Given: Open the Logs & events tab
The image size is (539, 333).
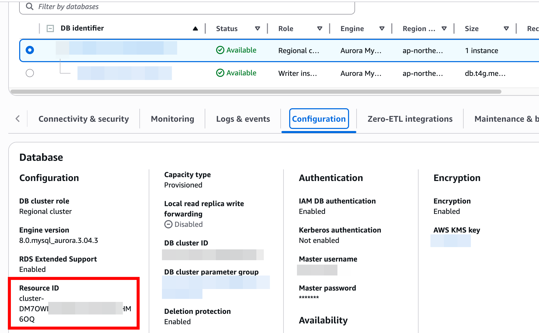Looking at the screenshot, I should (243, 119).
